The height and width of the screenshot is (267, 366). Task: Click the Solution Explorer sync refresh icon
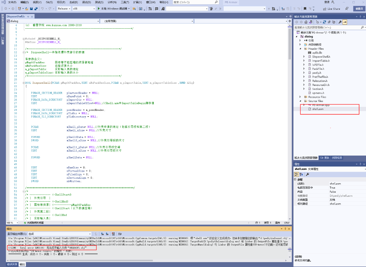coord(325,22)
